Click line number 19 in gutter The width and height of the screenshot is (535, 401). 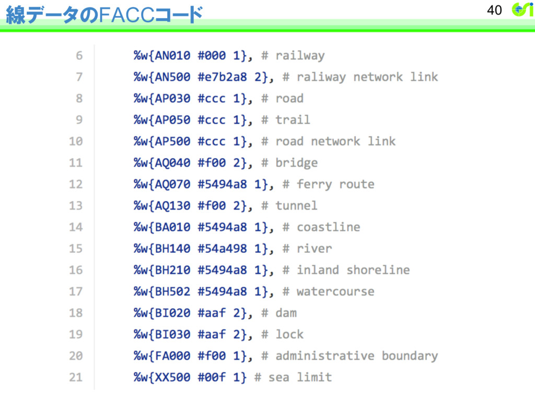(x=76, y=335)
